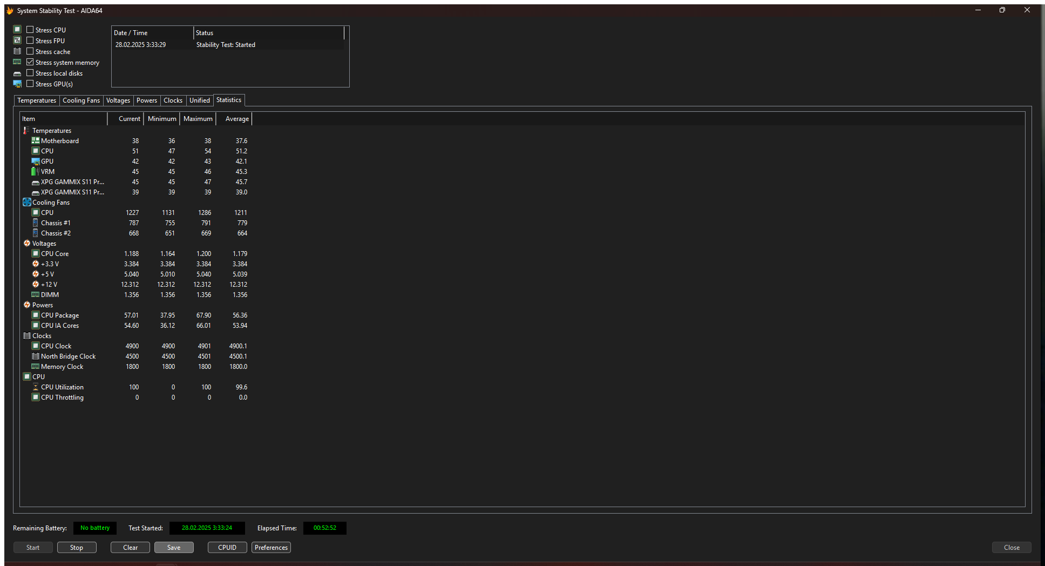This screenshot has width=1045, height=566.
Task: Click the Current column header
Action: tap(126, 119)
